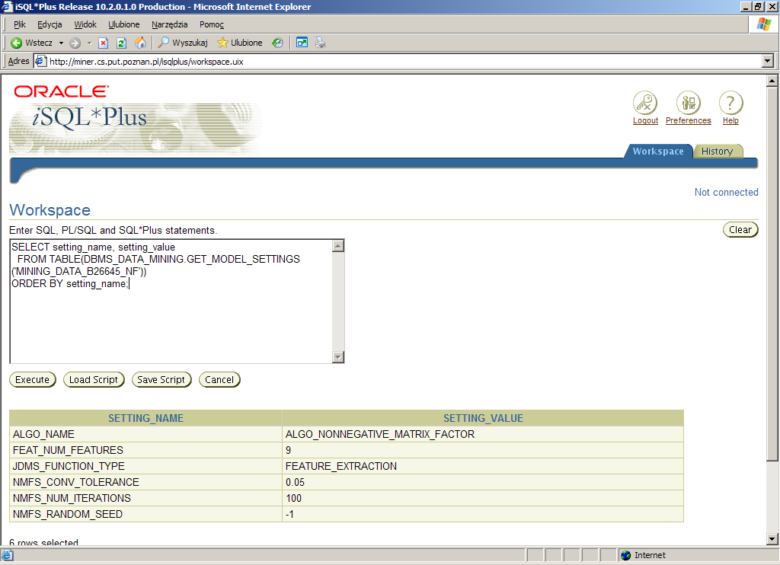780x565 pixels.
Task: Click the Save Script button
Action: click(x=161, y=379)
